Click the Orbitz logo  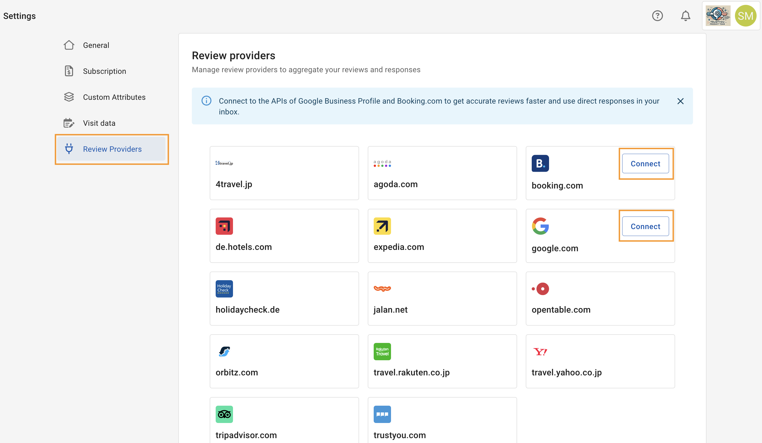coord(224,351)
